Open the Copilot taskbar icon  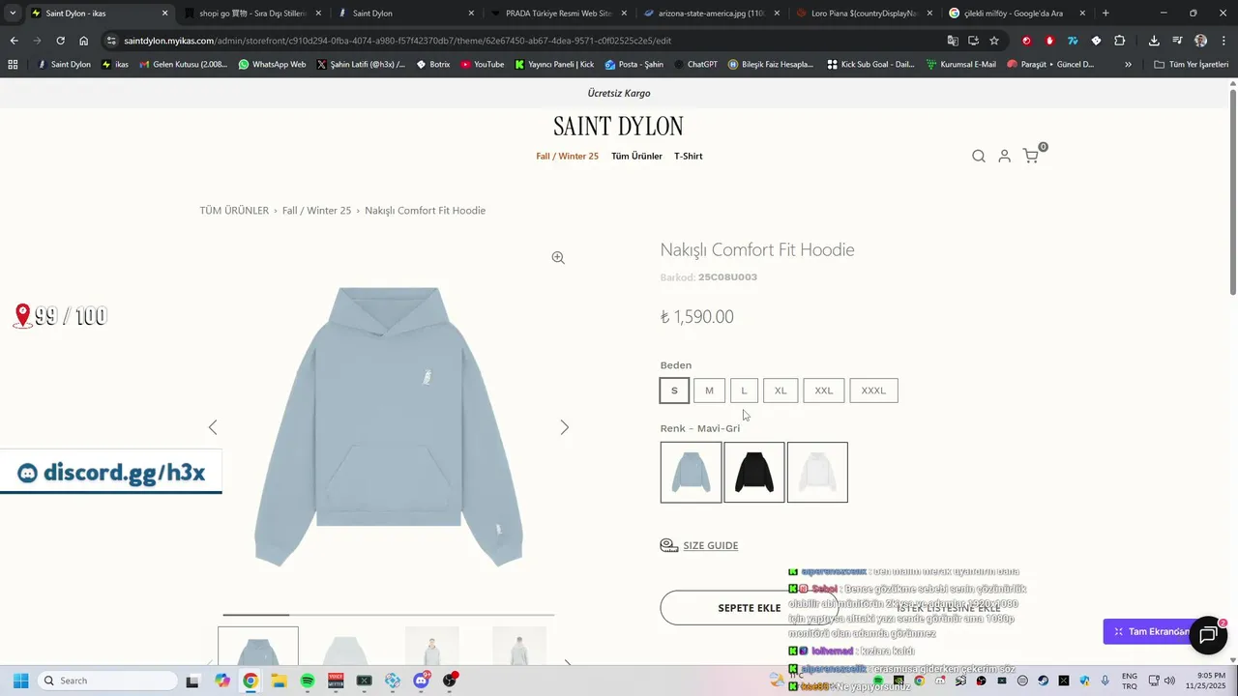point(222,681)
